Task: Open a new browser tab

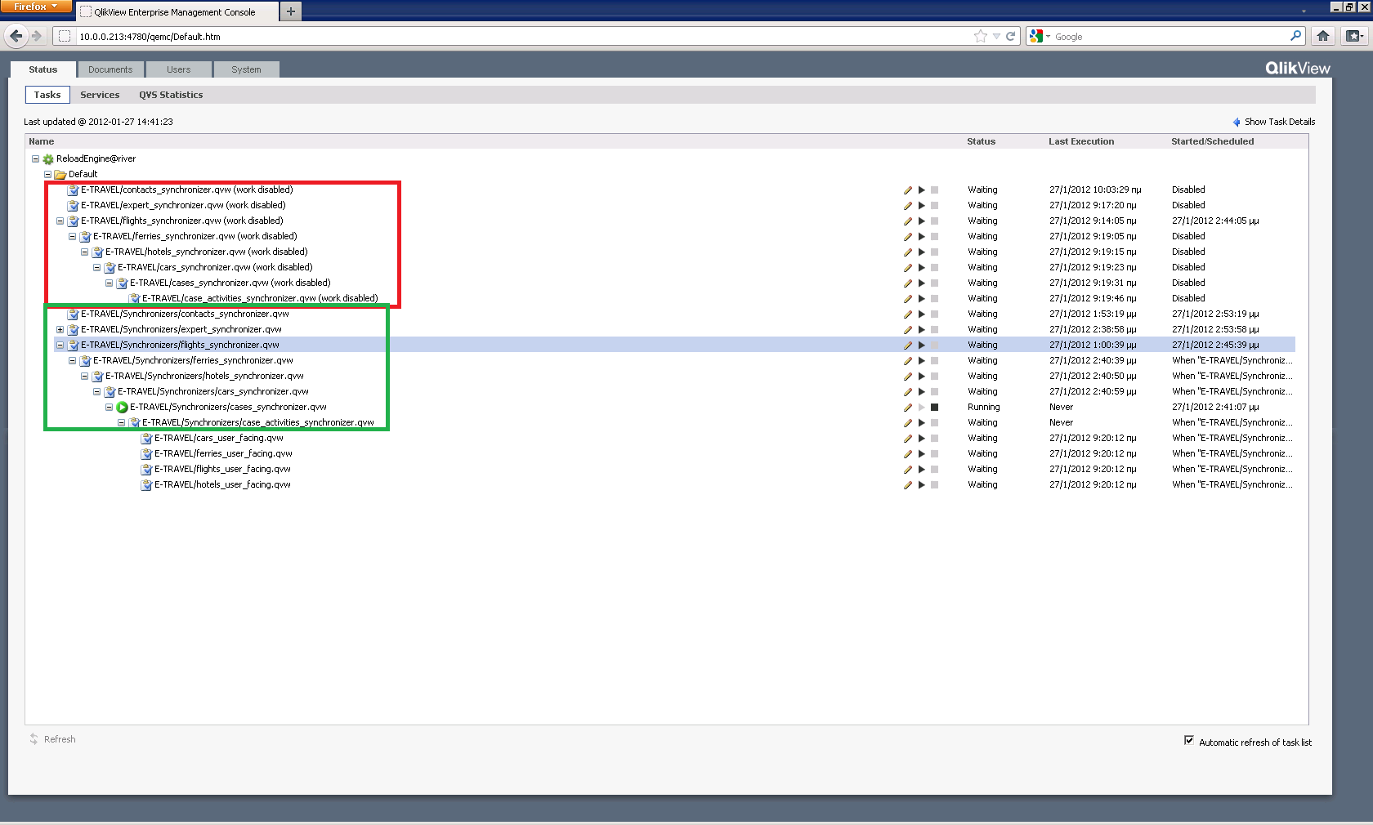Action: 290,11
